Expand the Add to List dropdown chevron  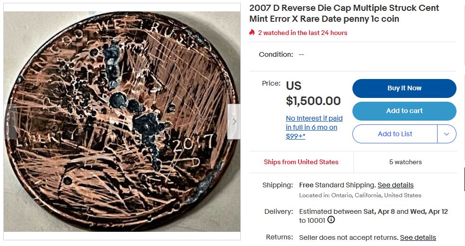click(x=447, y=134)
